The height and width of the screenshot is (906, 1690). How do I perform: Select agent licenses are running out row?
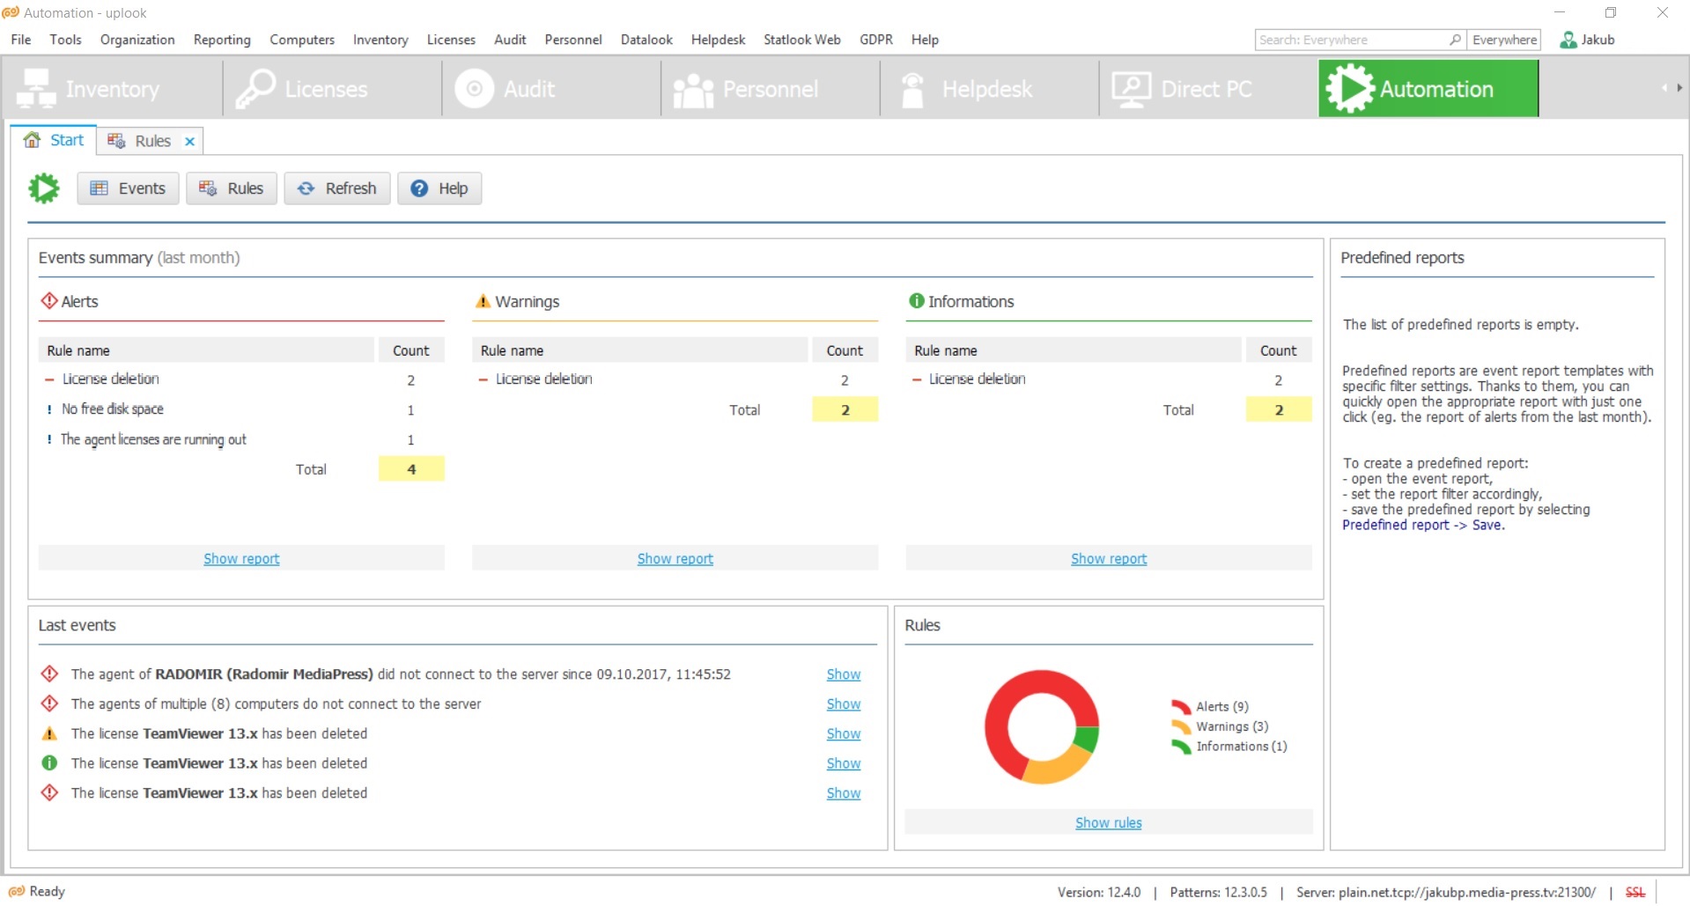(241, 439)
